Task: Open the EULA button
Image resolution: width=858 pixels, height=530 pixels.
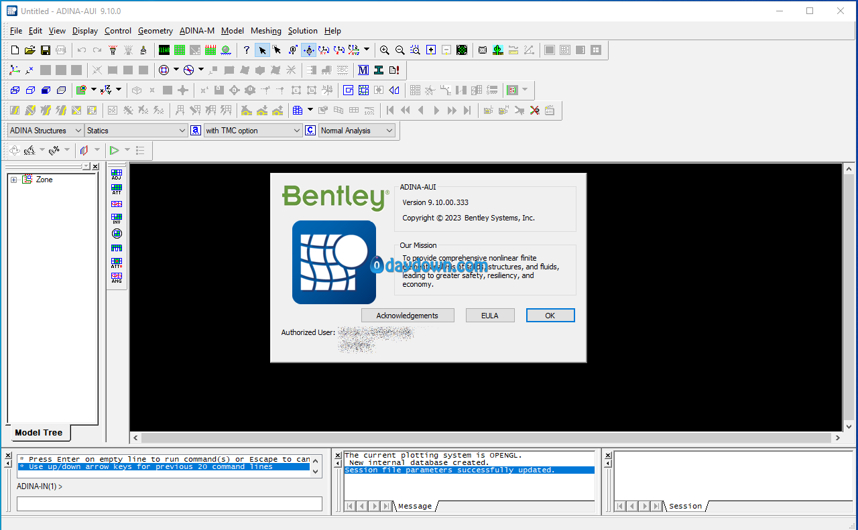Action: (x=490, y=316)
